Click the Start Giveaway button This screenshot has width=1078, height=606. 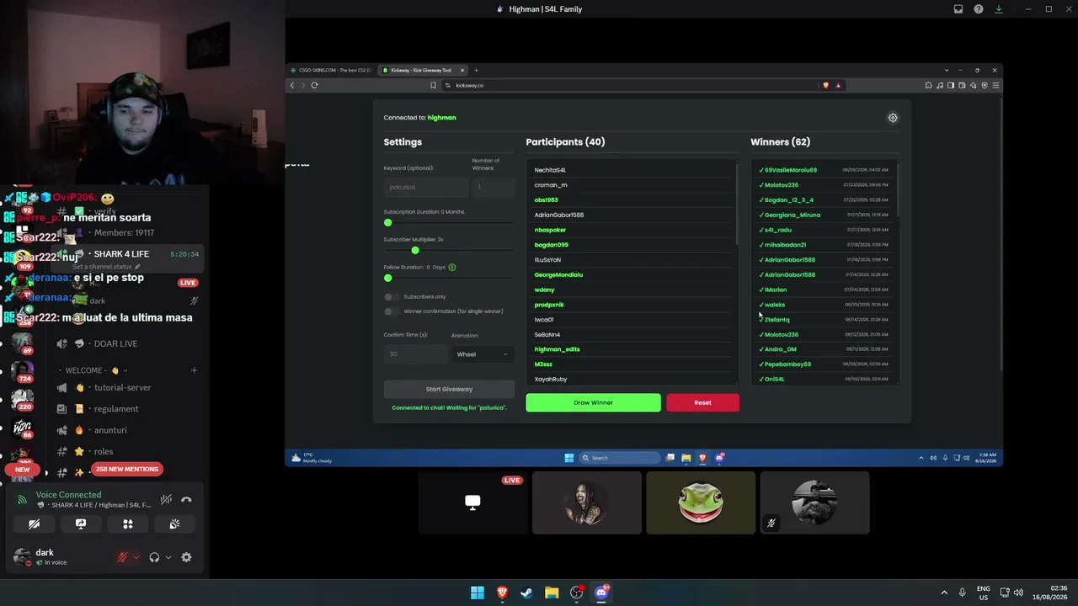click(449, 389)
